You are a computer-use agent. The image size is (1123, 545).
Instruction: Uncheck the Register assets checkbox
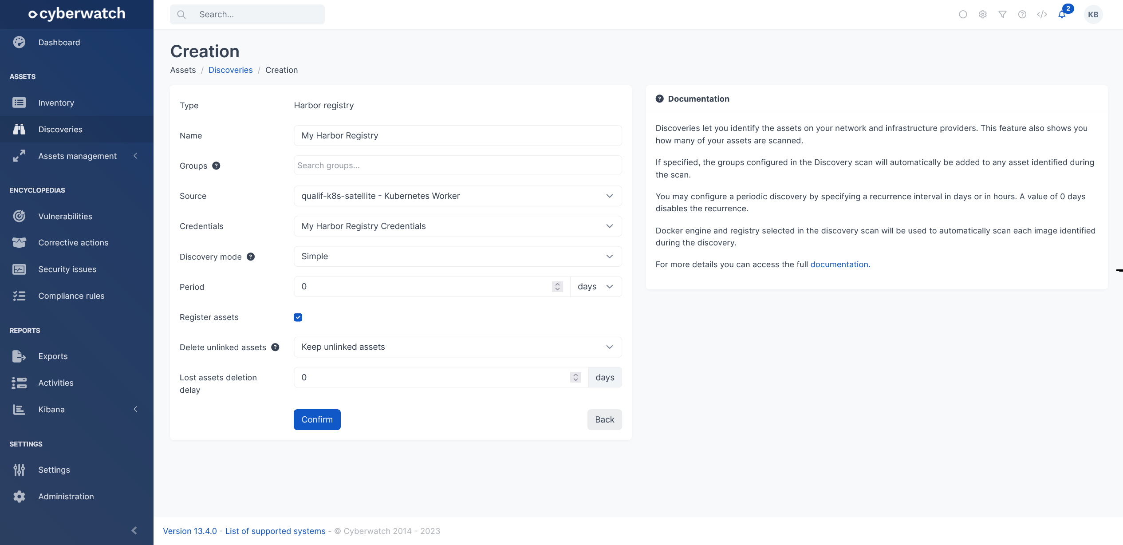pyautogui.click(x=298, y=317)
